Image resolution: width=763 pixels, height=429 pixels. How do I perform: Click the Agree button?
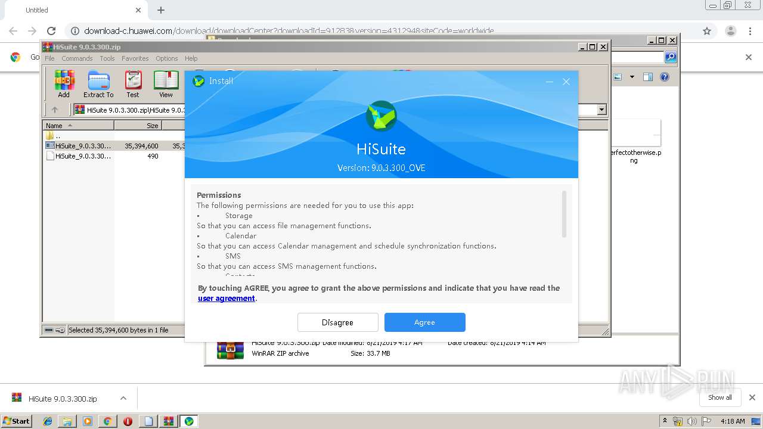424,322
